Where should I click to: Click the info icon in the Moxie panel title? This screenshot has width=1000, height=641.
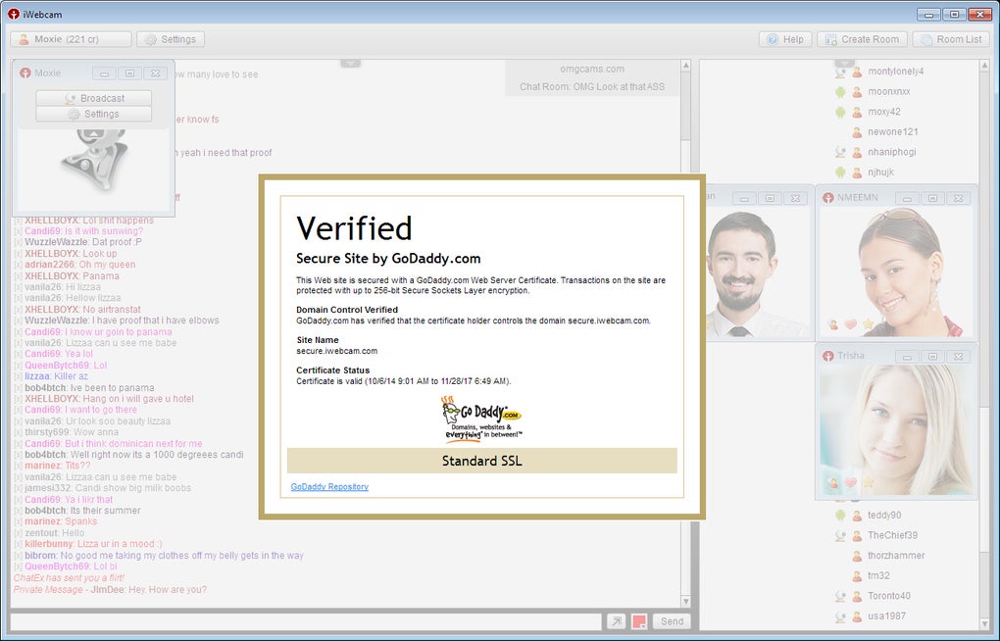tap(25, 73)
